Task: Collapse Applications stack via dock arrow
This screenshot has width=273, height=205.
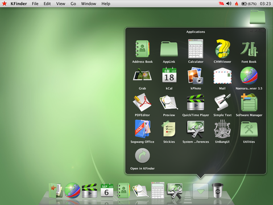Action: click(x=200, y=191)
